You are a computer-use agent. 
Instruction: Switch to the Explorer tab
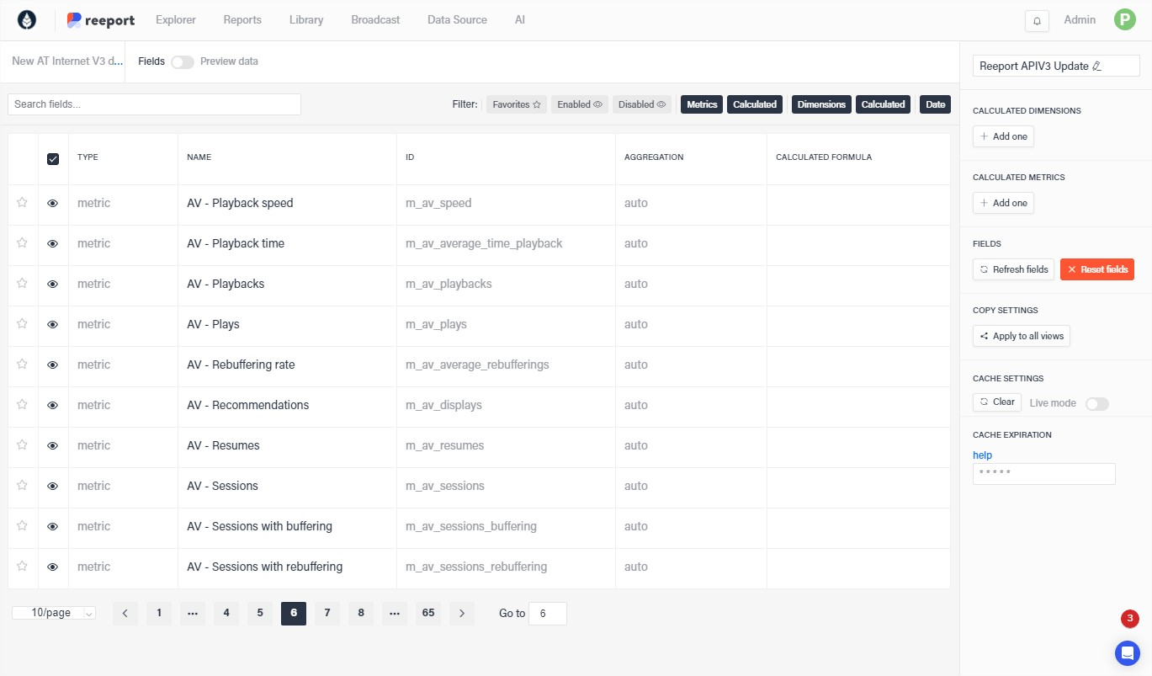click(x=176, y=20)
